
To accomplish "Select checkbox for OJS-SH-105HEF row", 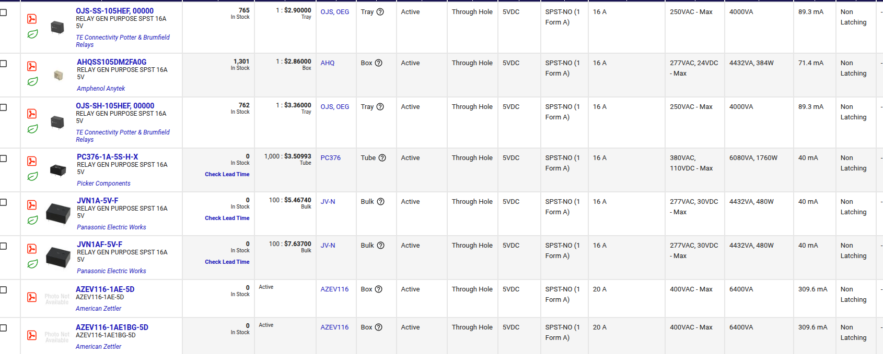I will pyautogui.click(x=3, y=107).
